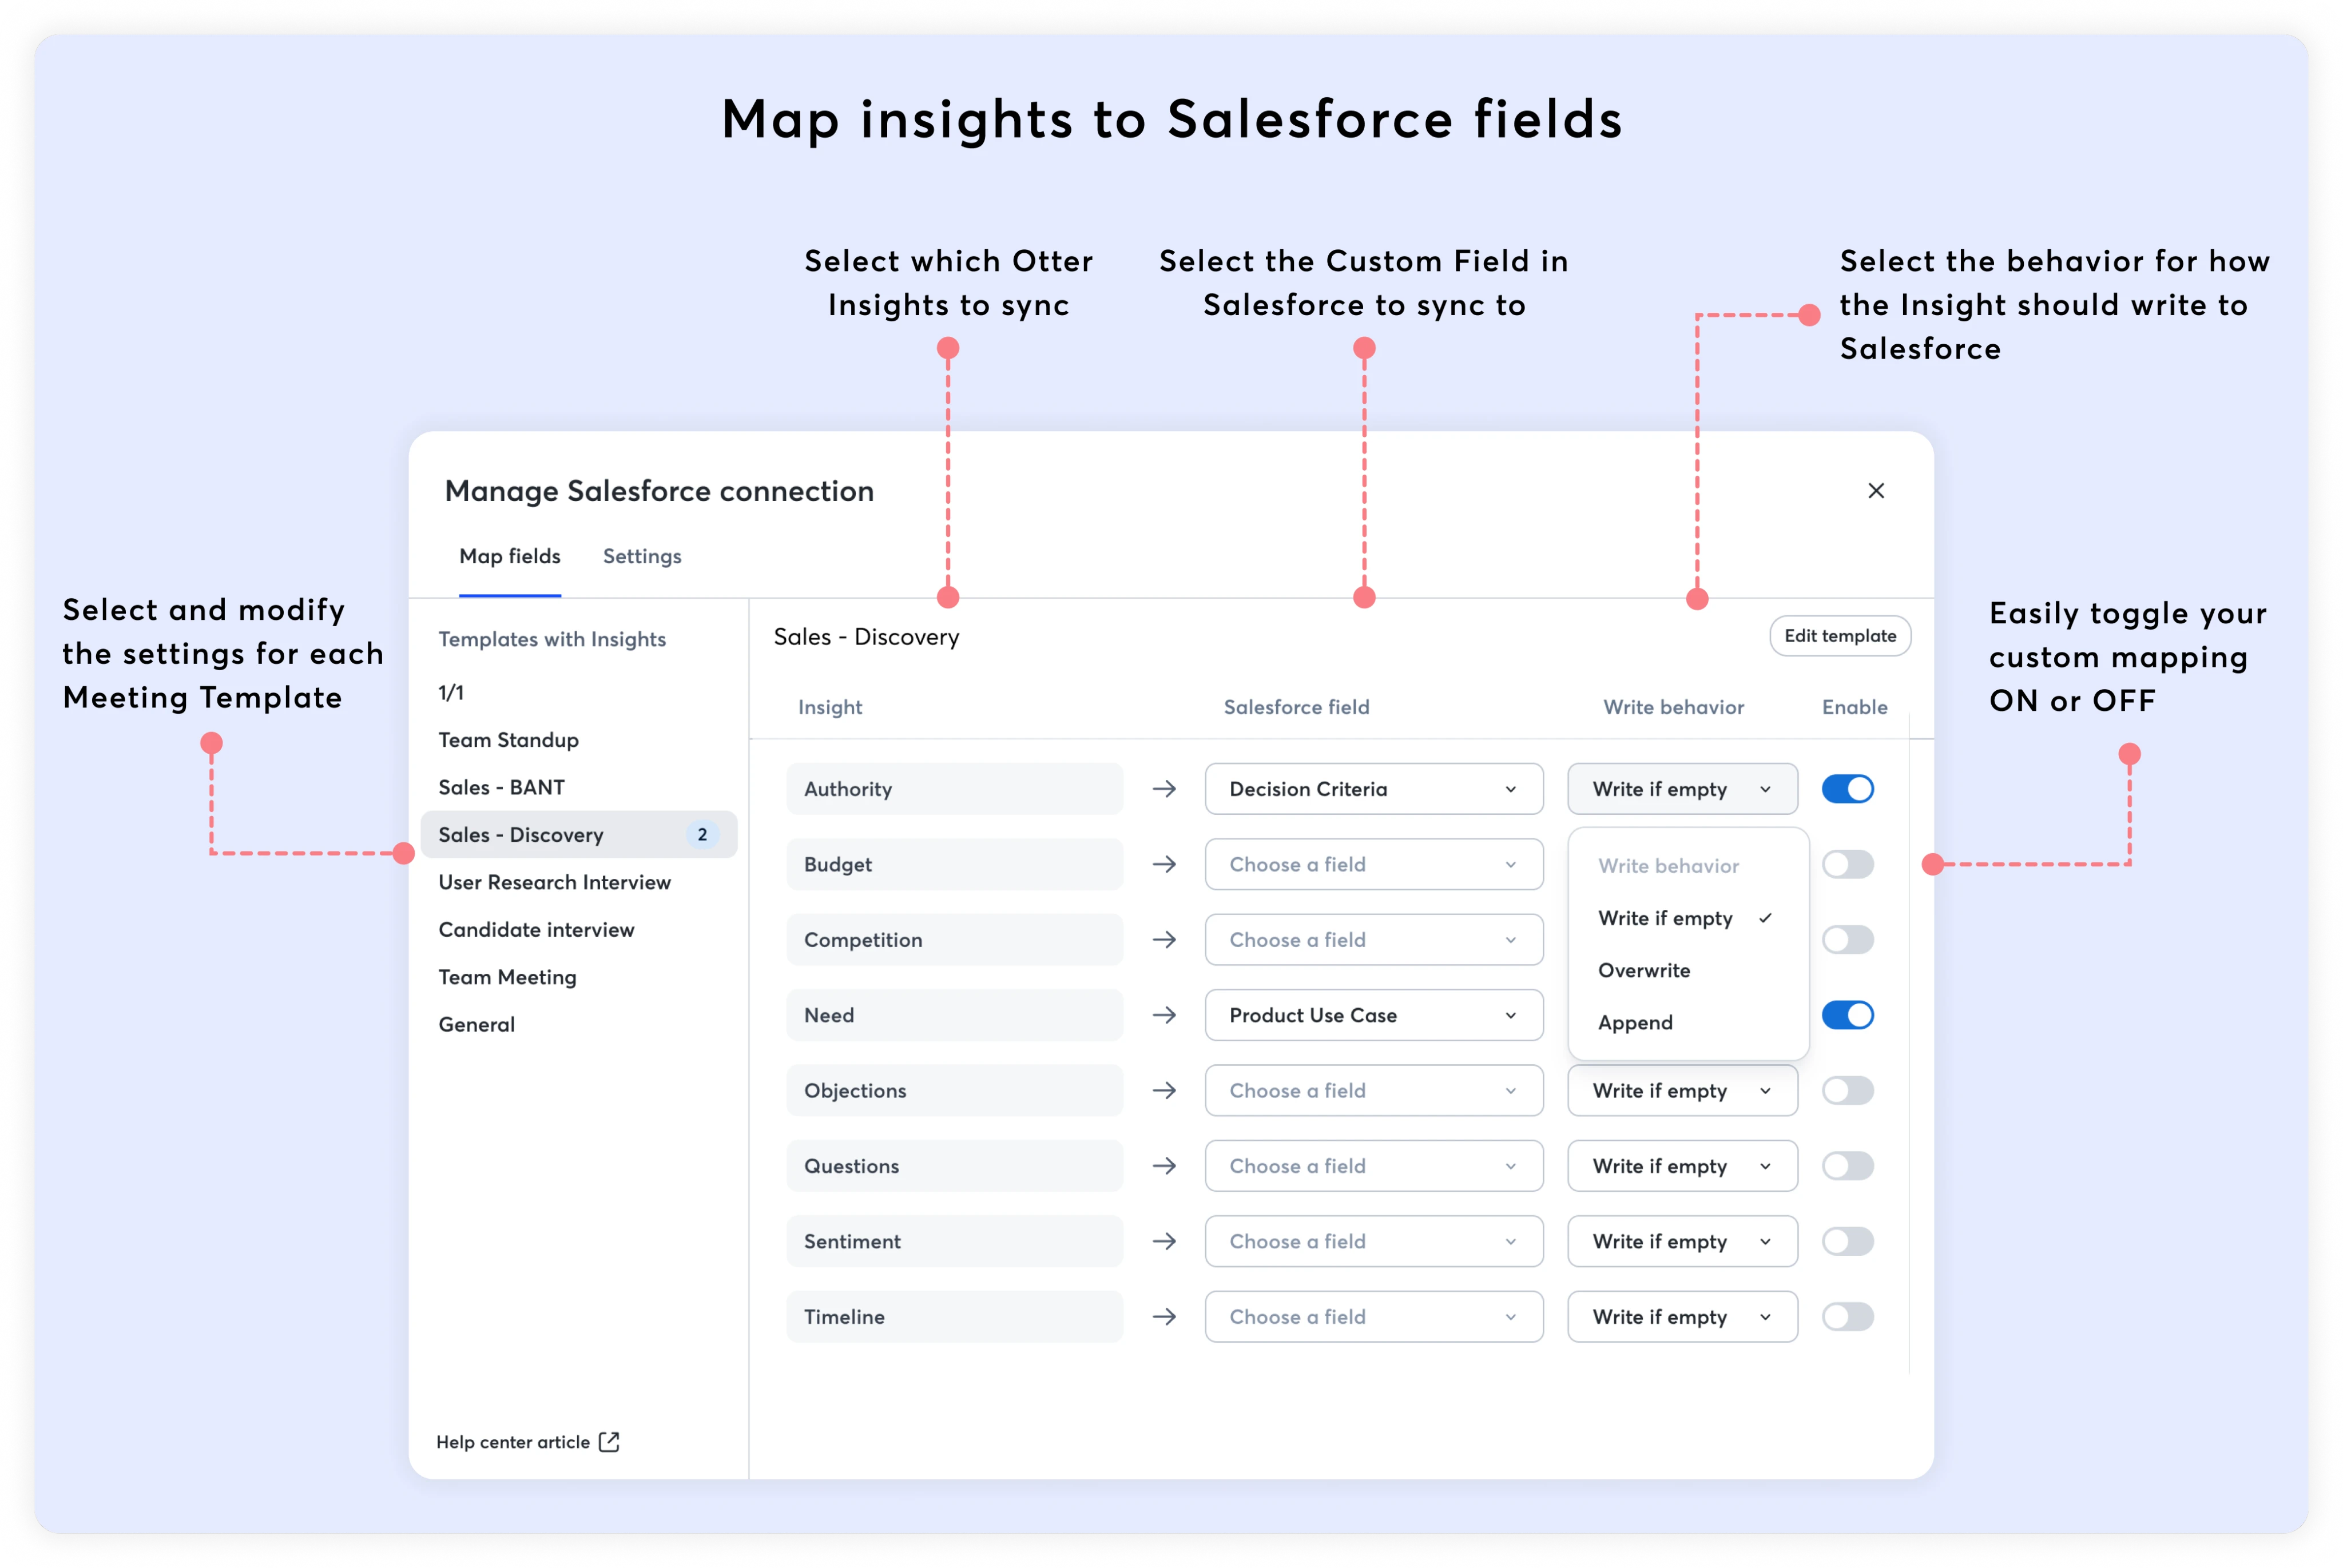Click the arrow icon beside Authority insight
This screenshot has width=2343, height=1568.
pos(1165,788)
